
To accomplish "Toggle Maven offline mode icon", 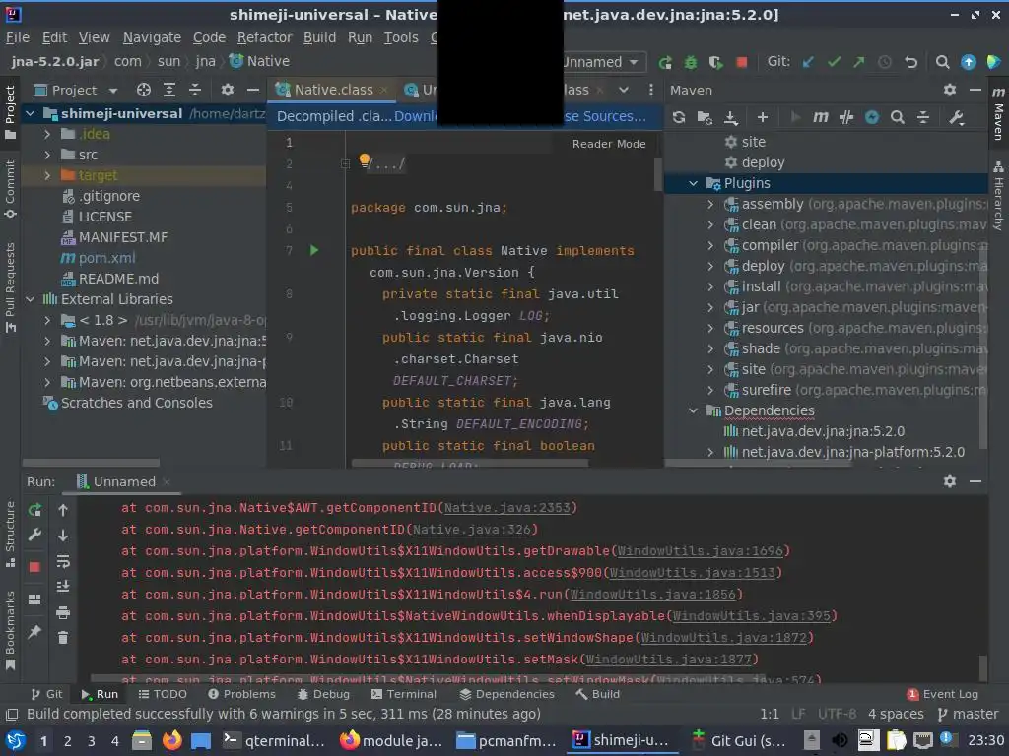I will [846, 117].
